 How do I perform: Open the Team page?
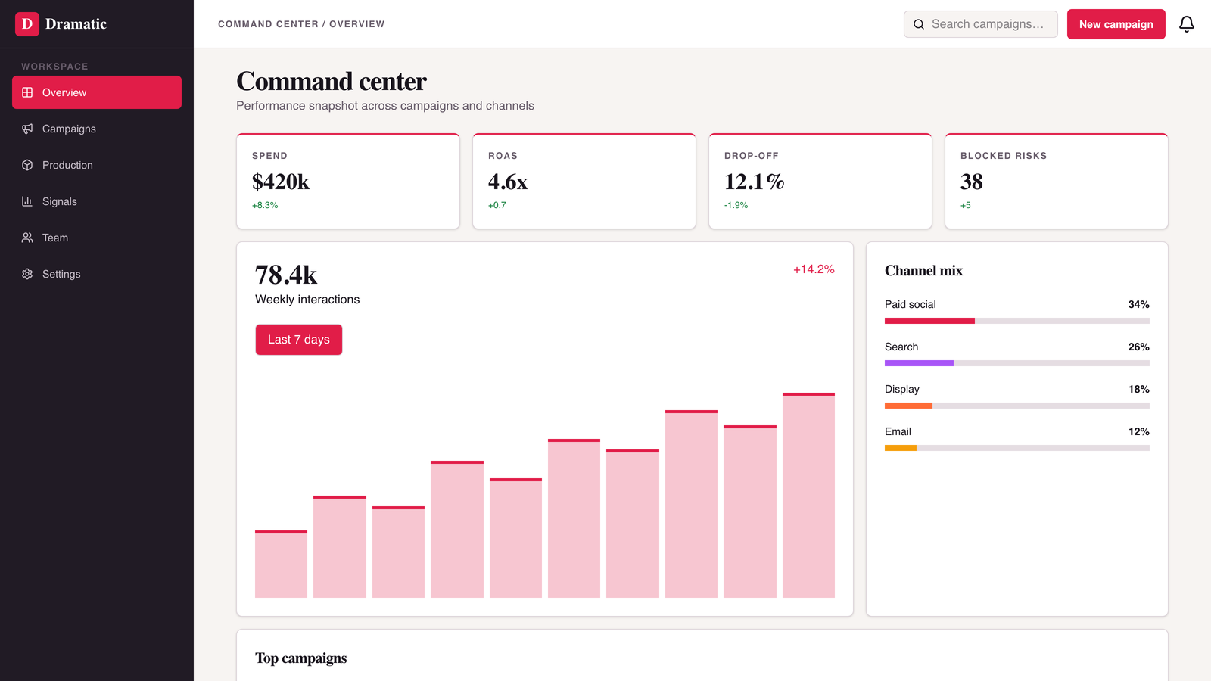97,238
